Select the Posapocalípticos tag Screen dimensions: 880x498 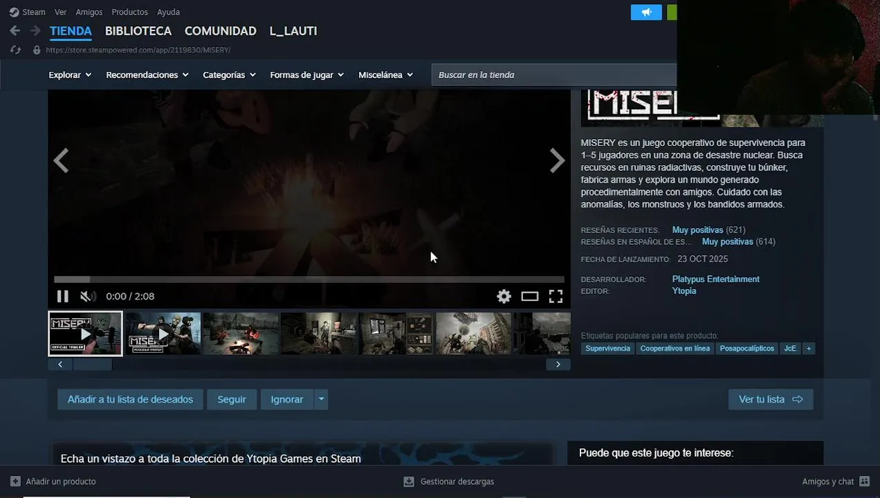[x=746, y=349]
